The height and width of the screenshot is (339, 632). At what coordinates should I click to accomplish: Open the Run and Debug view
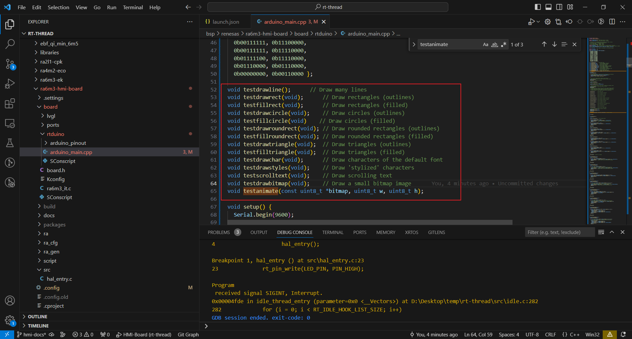[x=10, y=84]
